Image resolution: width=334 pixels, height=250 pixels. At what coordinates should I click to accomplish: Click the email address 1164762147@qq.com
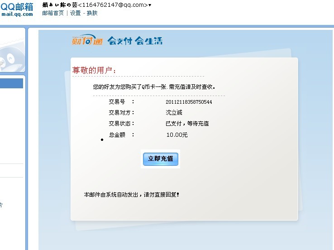coord(113,5)
